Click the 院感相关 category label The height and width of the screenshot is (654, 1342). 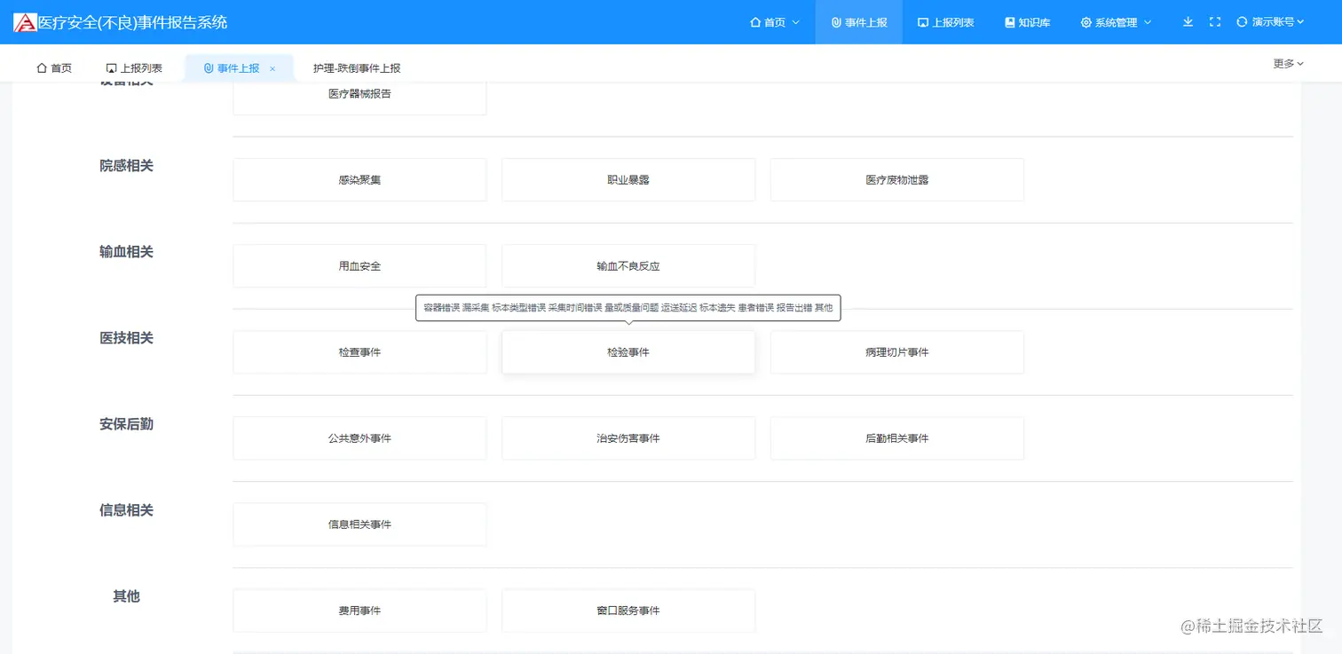[126, 166]
